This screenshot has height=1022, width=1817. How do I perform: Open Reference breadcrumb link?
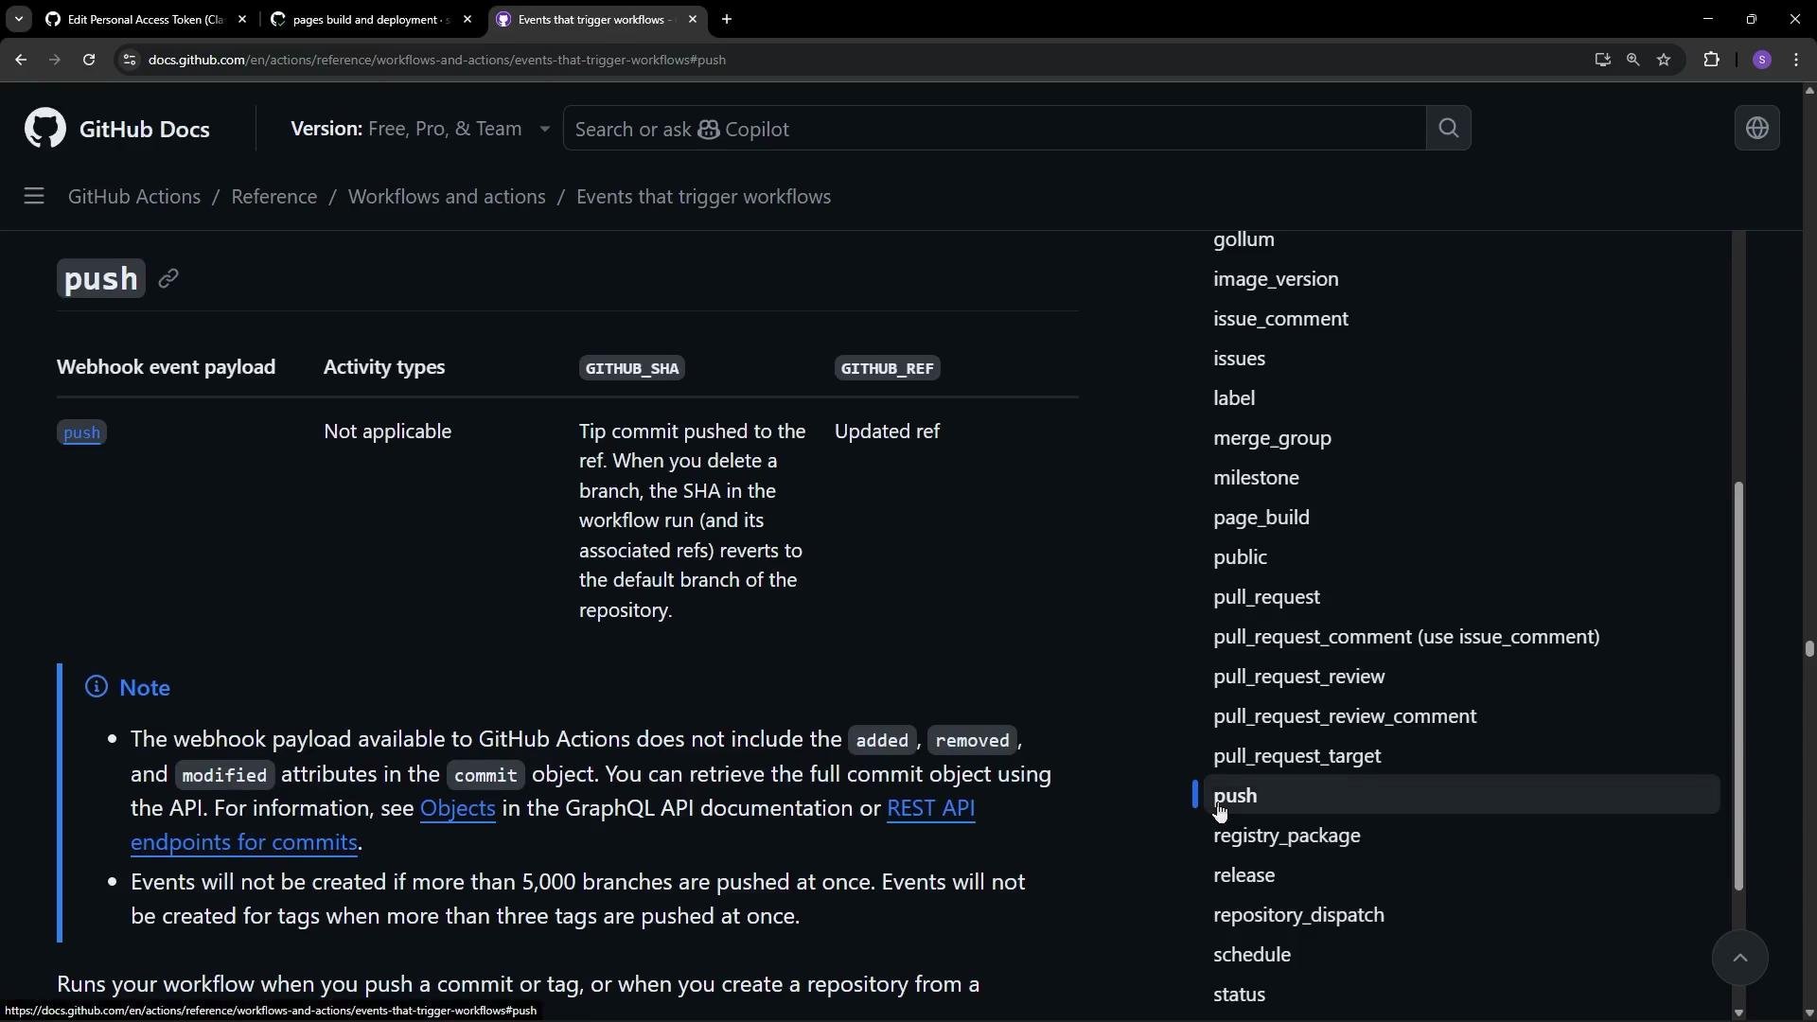(273, 197)
